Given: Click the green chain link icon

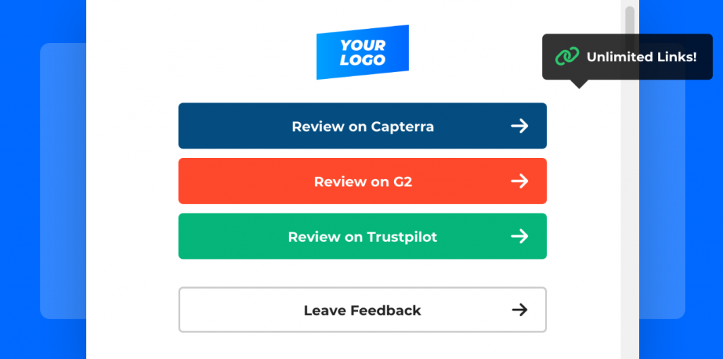Looking at the screenshot, I should [x=567, y=56].
